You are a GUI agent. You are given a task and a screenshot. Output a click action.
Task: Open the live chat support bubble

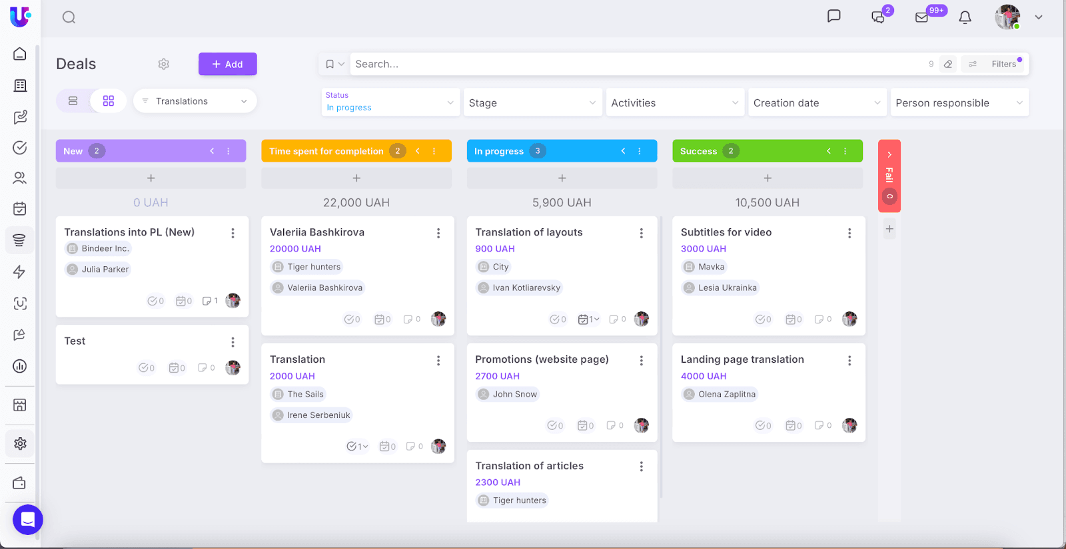pyautogui.click(x=28, y=520)
